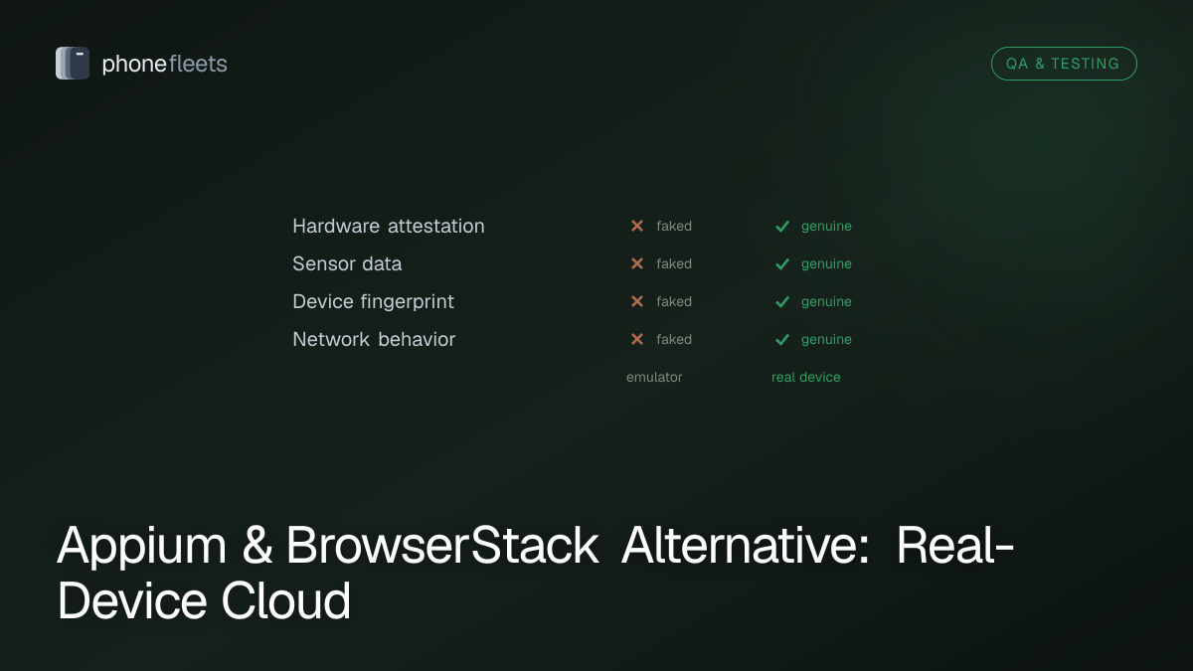The width and height of the screenshot is (1193, 671).
Task: Click the Hardware attestation row label
Action: coord(389,226)
